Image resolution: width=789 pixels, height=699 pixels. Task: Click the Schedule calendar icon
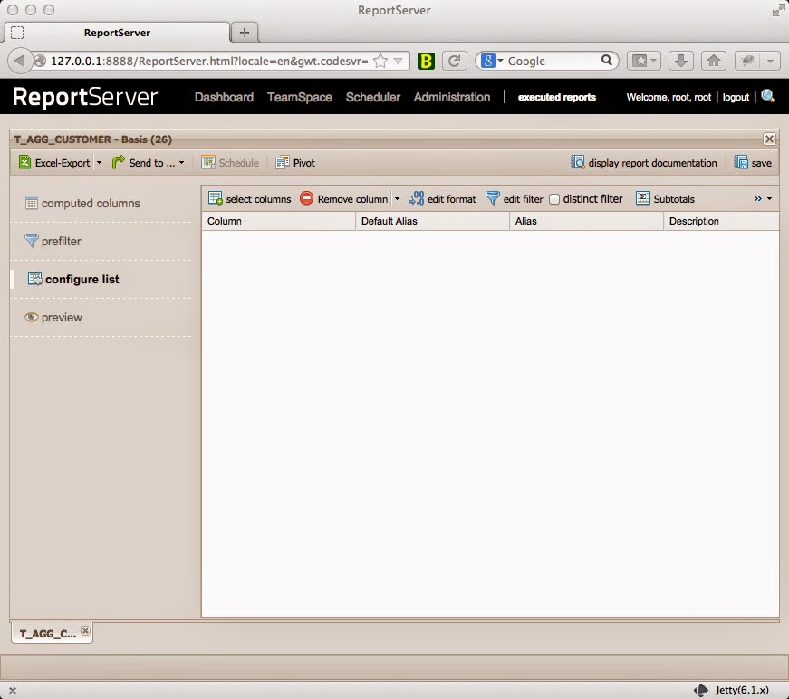click(x=207, y=162)
